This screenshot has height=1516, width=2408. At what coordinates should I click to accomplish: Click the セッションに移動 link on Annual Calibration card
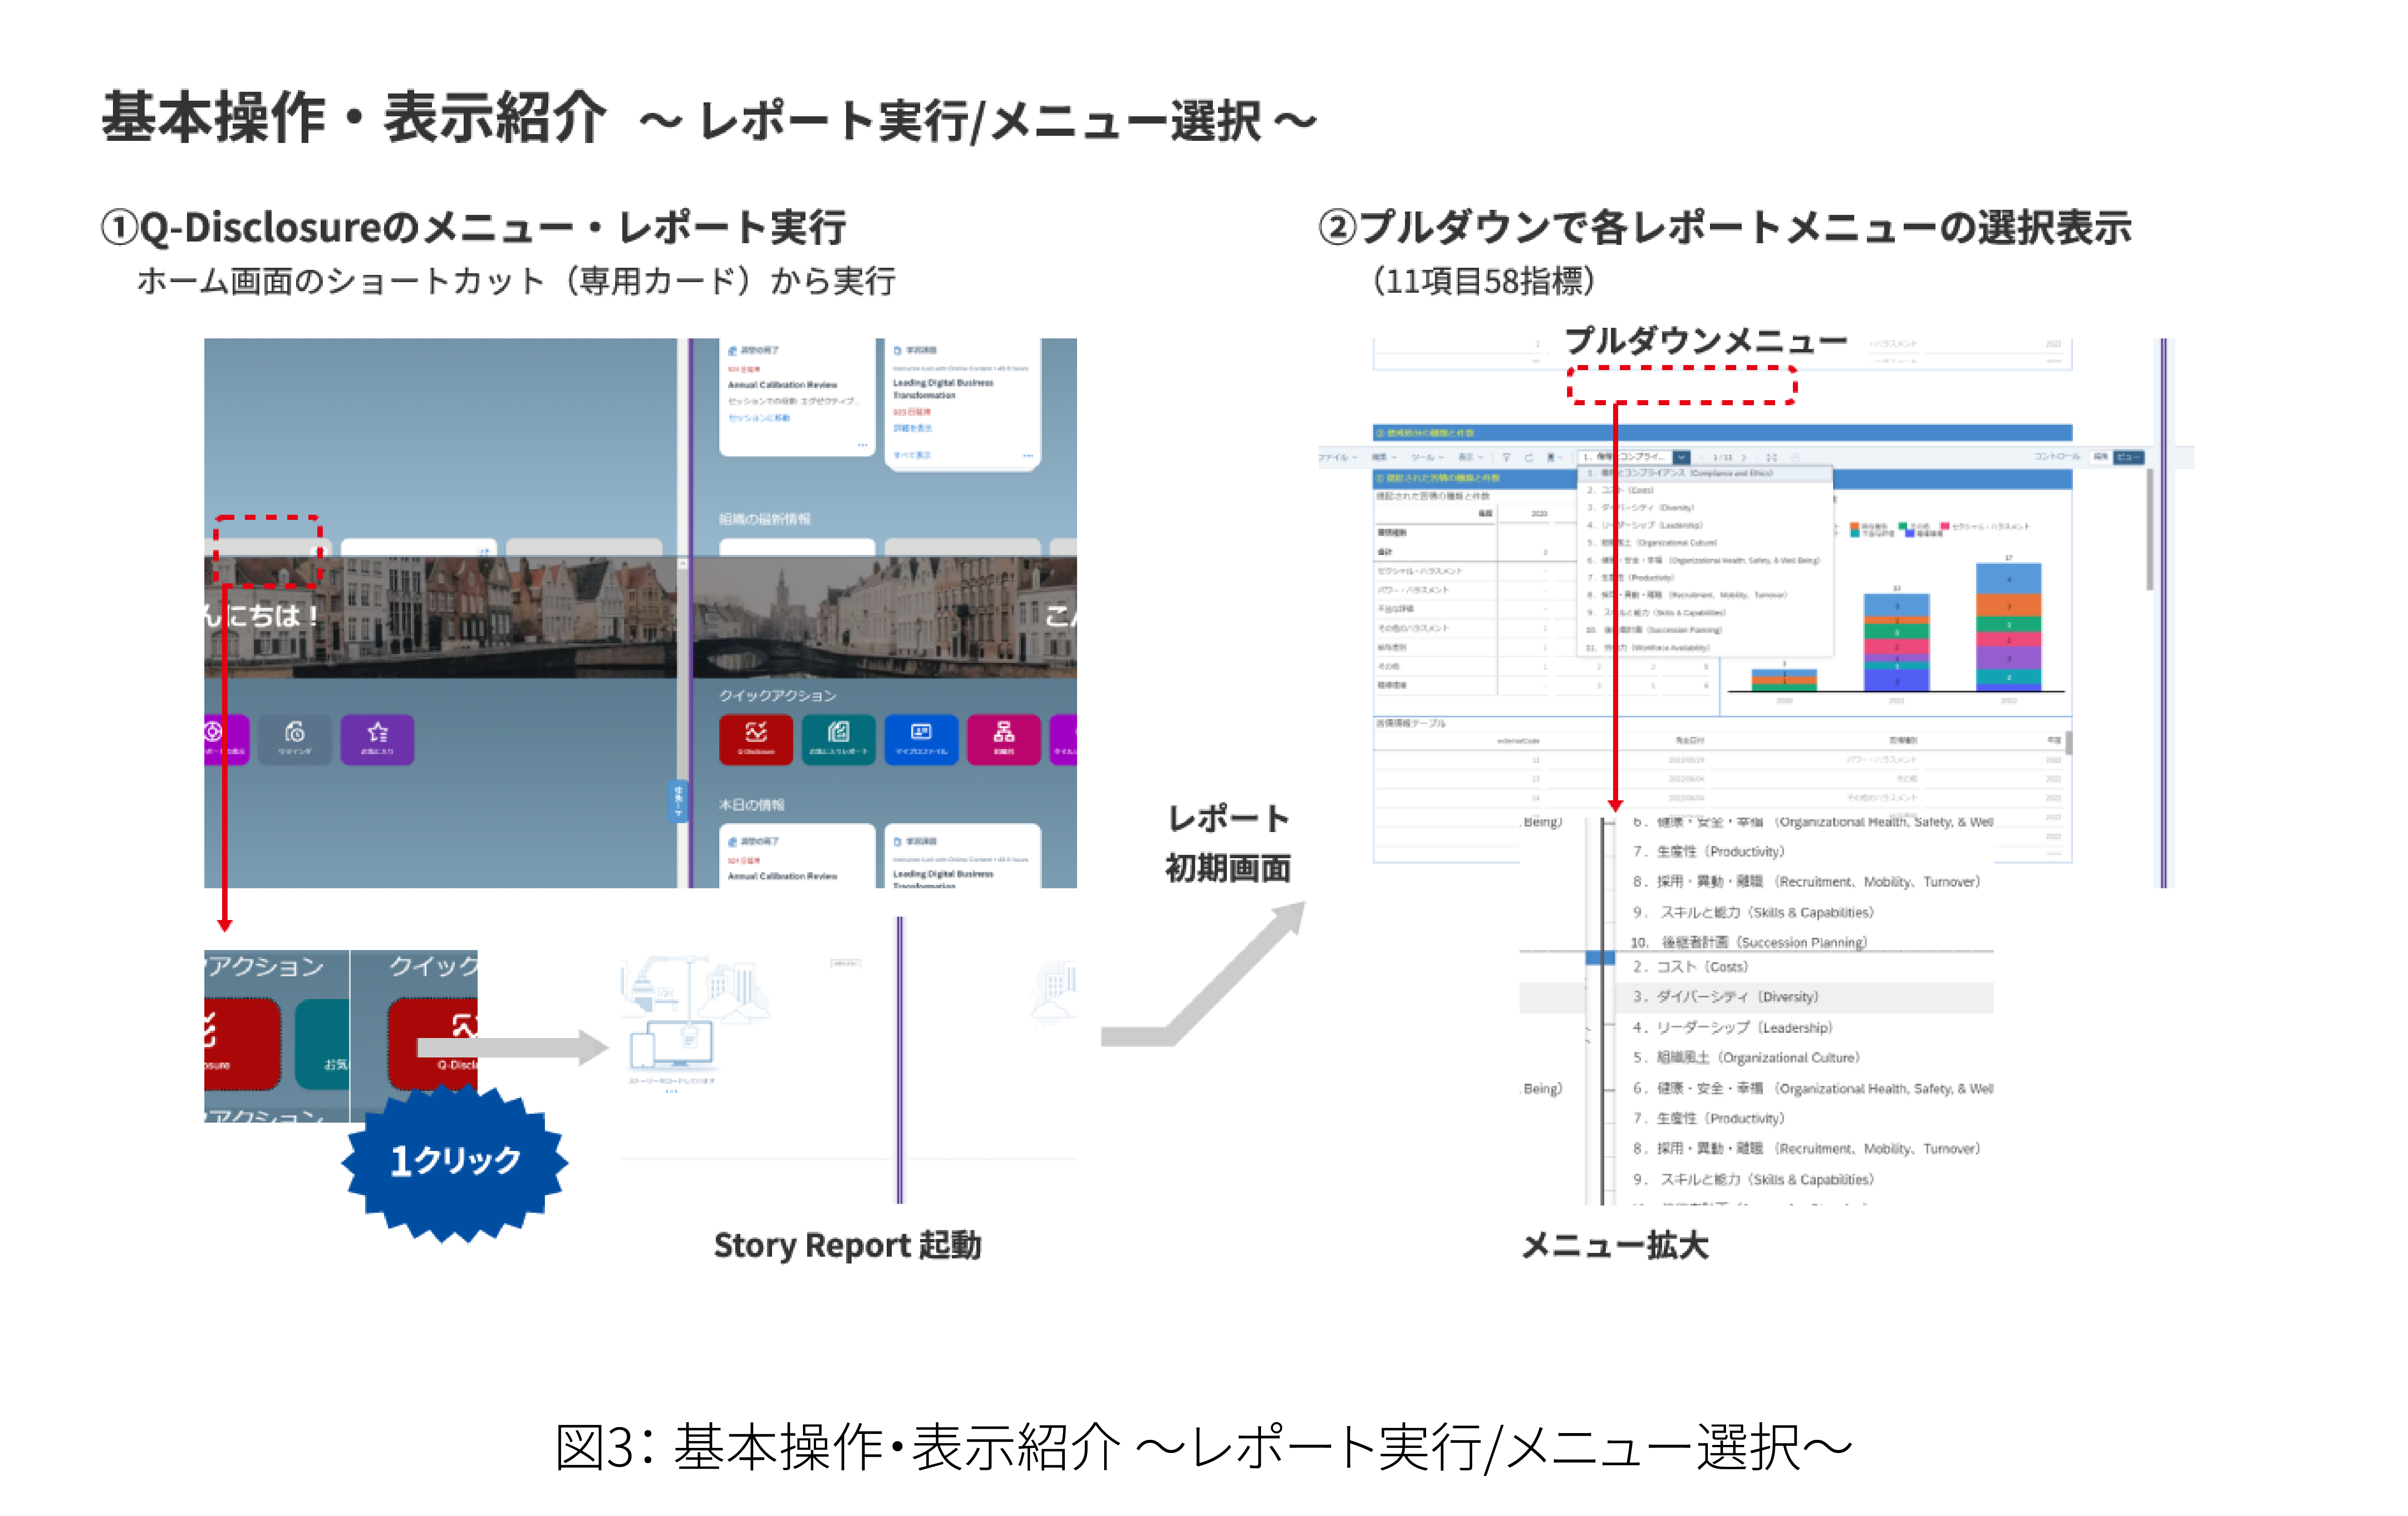click(x=759, y=418)
